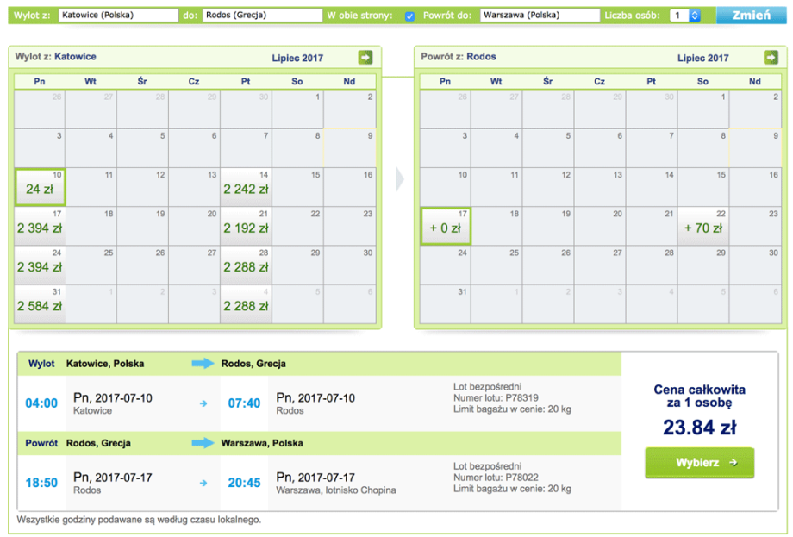Click the arrow between the two calendars
The image size is (793, 537).
click(x=399, y=180)
